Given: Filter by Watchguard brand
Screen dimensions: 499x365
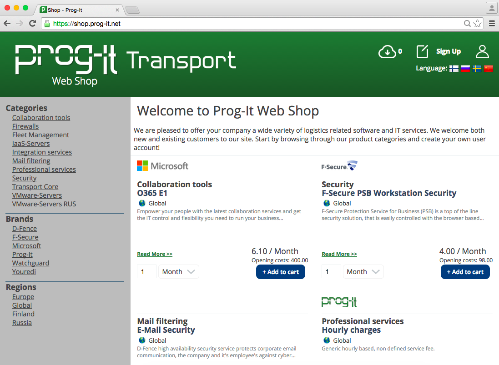Looking at the screenshot, I should [x=30, y=263].
